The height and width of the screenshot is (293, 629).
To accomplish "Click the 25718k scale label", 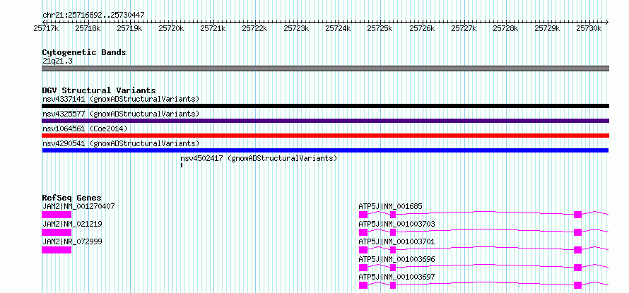I will [88, 28].
